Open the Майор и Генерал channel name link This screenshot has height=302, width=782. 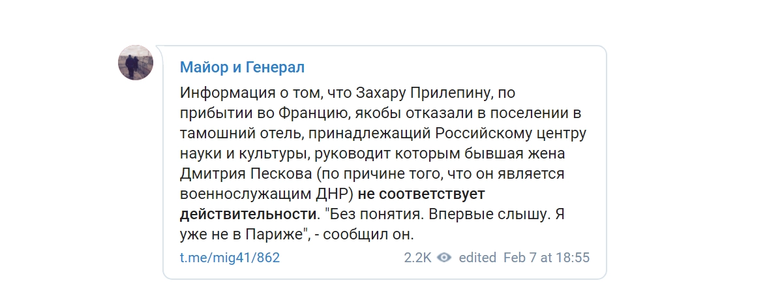pyautogui.click(x=243, y=68)
